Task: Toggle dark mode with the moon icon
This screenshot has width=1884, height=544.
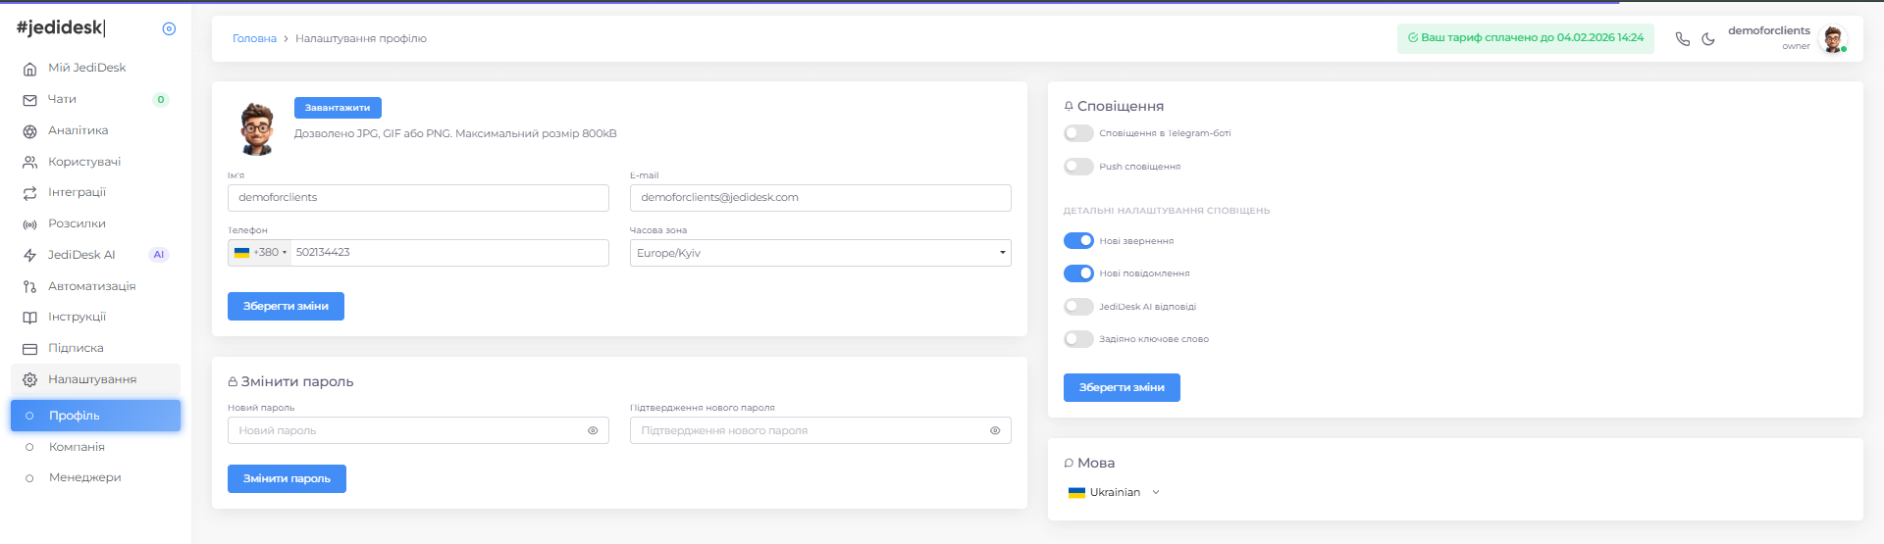Action: tap(1708, 39)
